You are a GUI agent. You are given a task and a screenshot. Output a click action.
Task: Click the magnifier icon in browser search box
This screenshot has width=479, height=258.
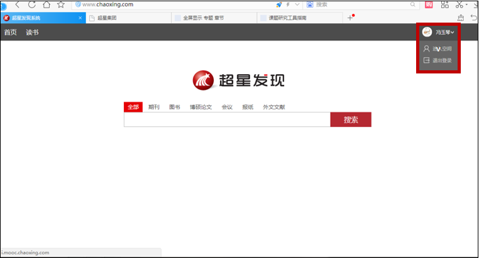[413, 4]
